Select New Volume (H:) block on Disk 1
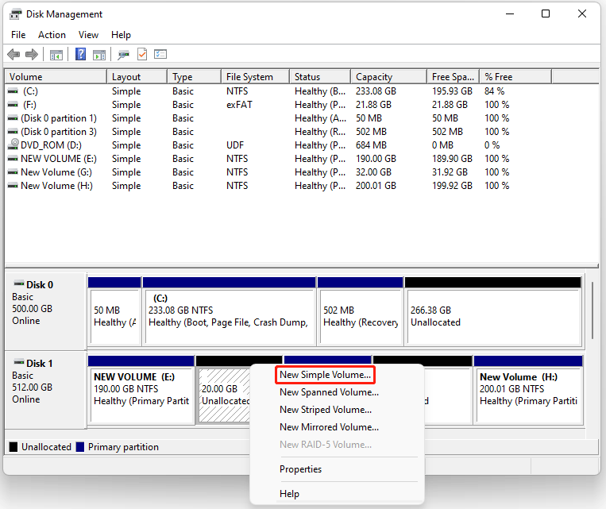This screenshot has height=509, width=606. click(x=528, y=390)
